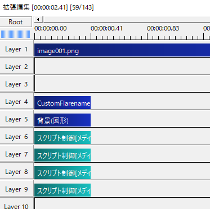
Task: Click the horizontal timeline scrollbar track
Action: [127, 19]
